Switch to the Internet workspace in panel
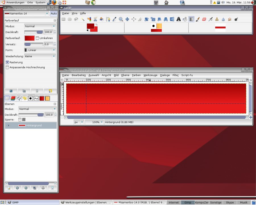 point(174,202)
